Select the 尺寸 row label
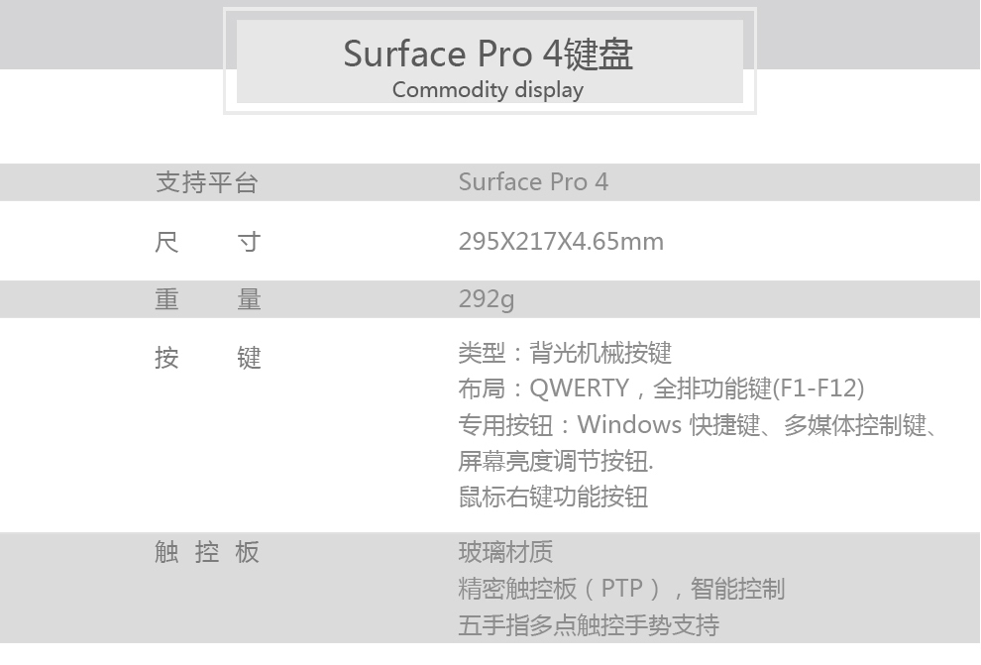 [x=206, y=241]
